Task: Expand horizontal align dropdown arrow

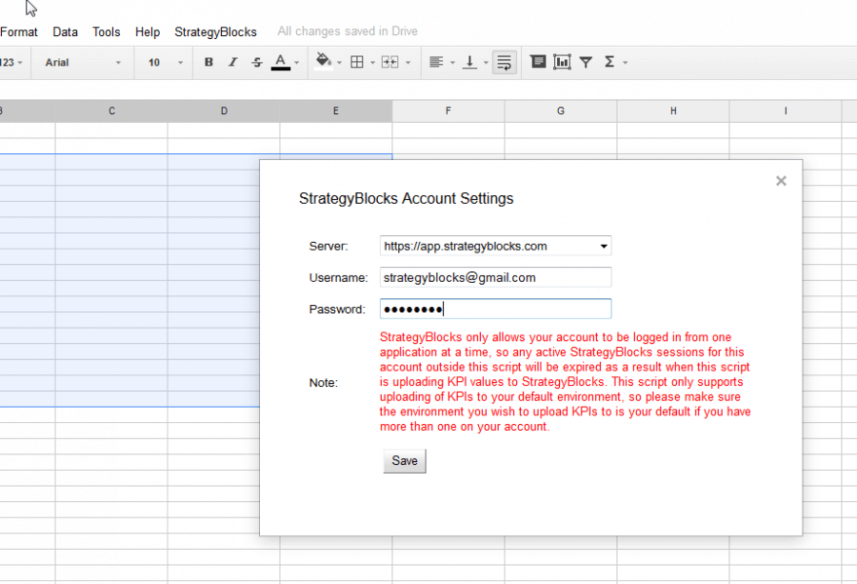Action: point(452,63)
